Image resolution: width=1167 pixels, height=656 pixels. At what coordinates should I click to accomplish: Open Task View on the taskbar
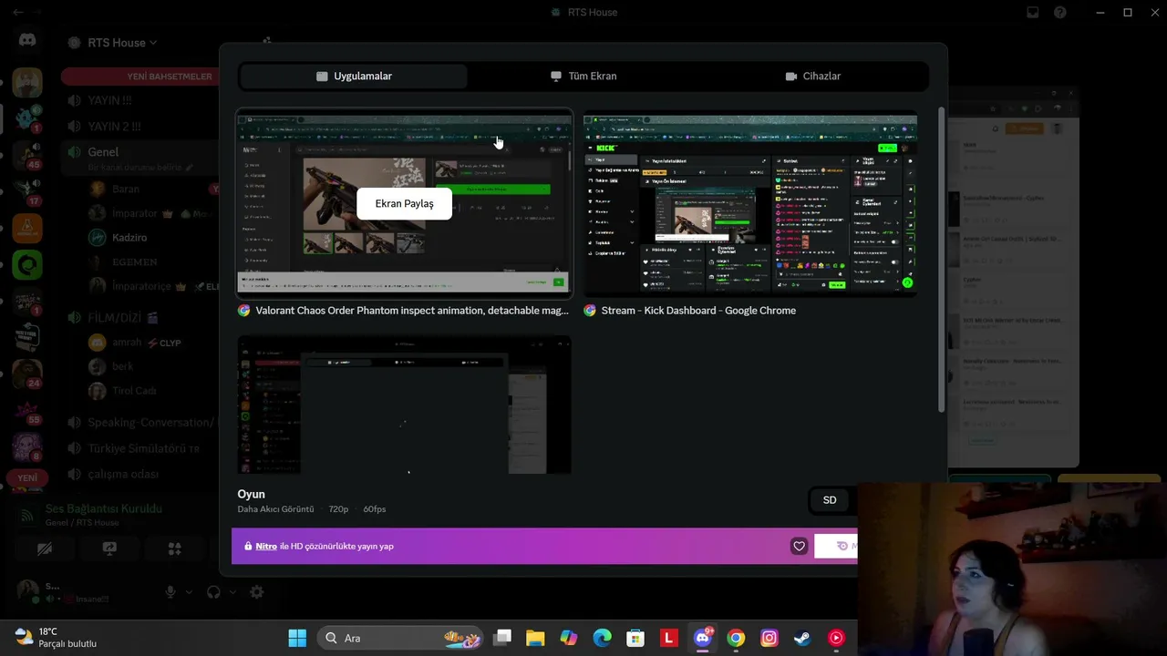pos(502,638)
